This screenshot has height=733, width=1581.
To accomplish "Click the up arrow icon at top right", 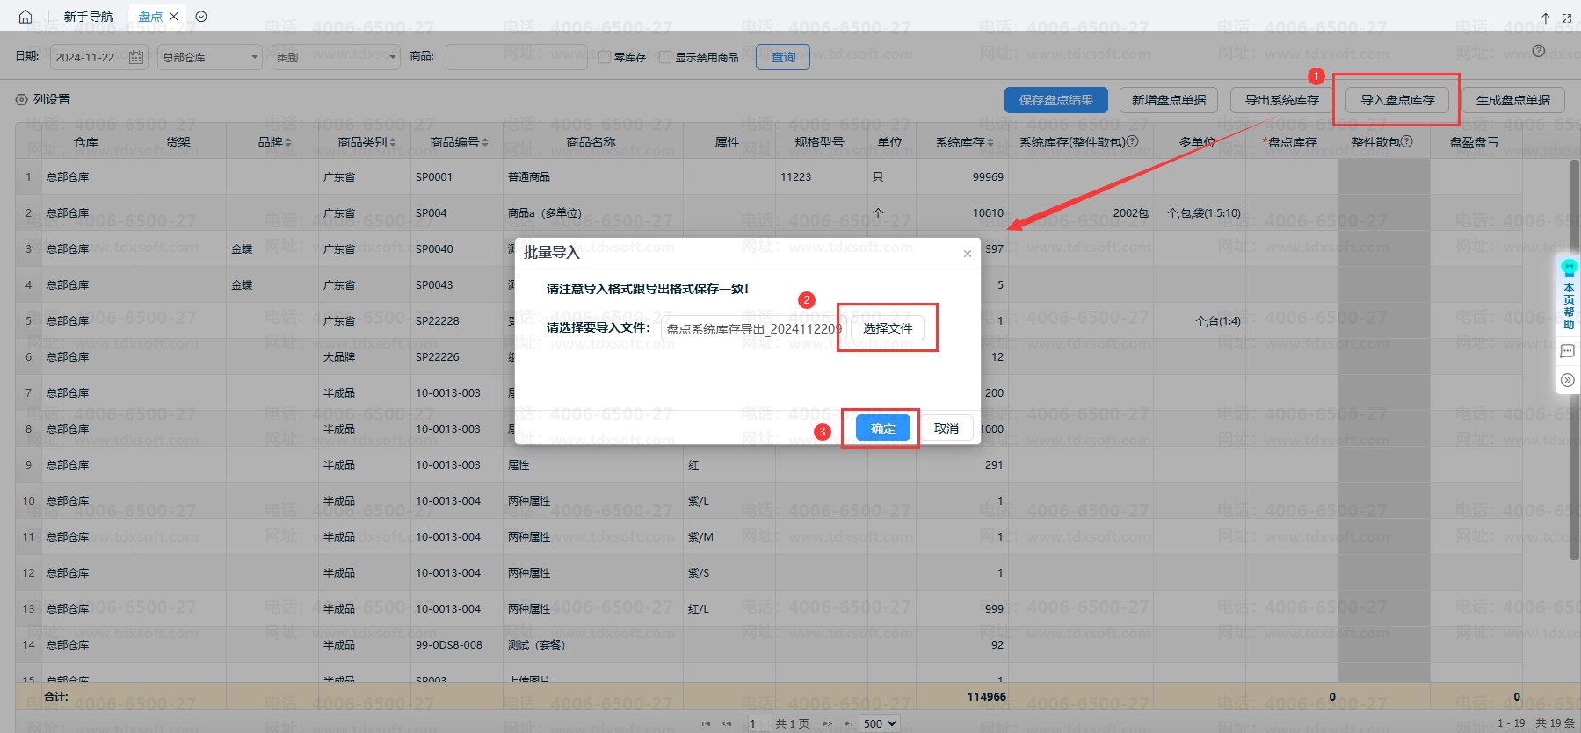I will pos(1546,18).
